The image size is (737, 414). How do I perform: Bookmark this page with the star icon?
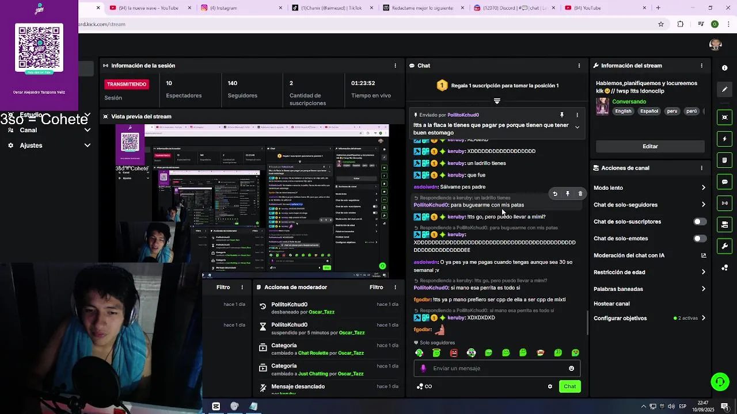click(661, 24)
